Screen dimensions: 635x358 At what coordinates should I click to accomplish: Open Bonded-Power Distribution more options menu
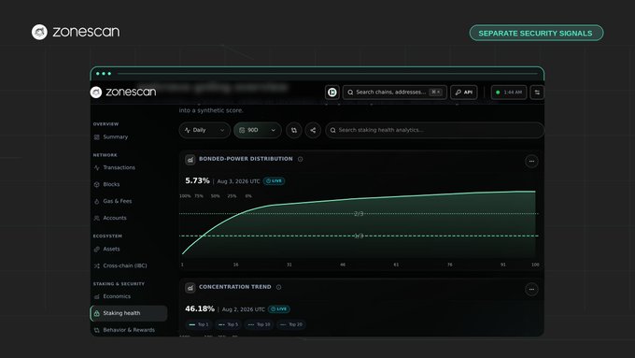pyautogui.click(x=531, y=162)
